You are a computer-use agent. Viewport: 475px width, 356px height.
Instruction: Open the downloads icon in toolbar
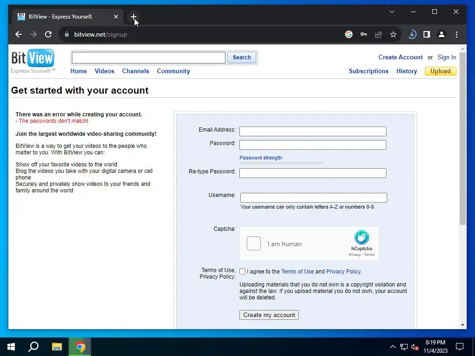click(412, 34)
